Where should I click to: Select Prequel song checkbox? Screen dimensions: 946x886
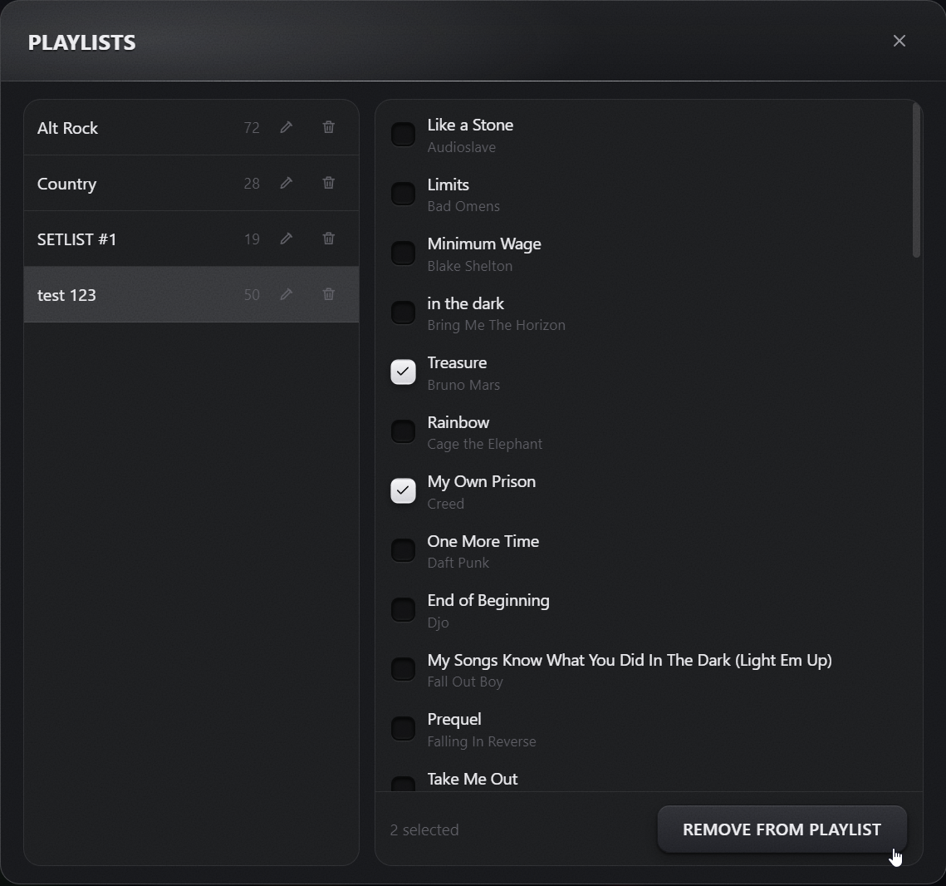tap(403, 728)
